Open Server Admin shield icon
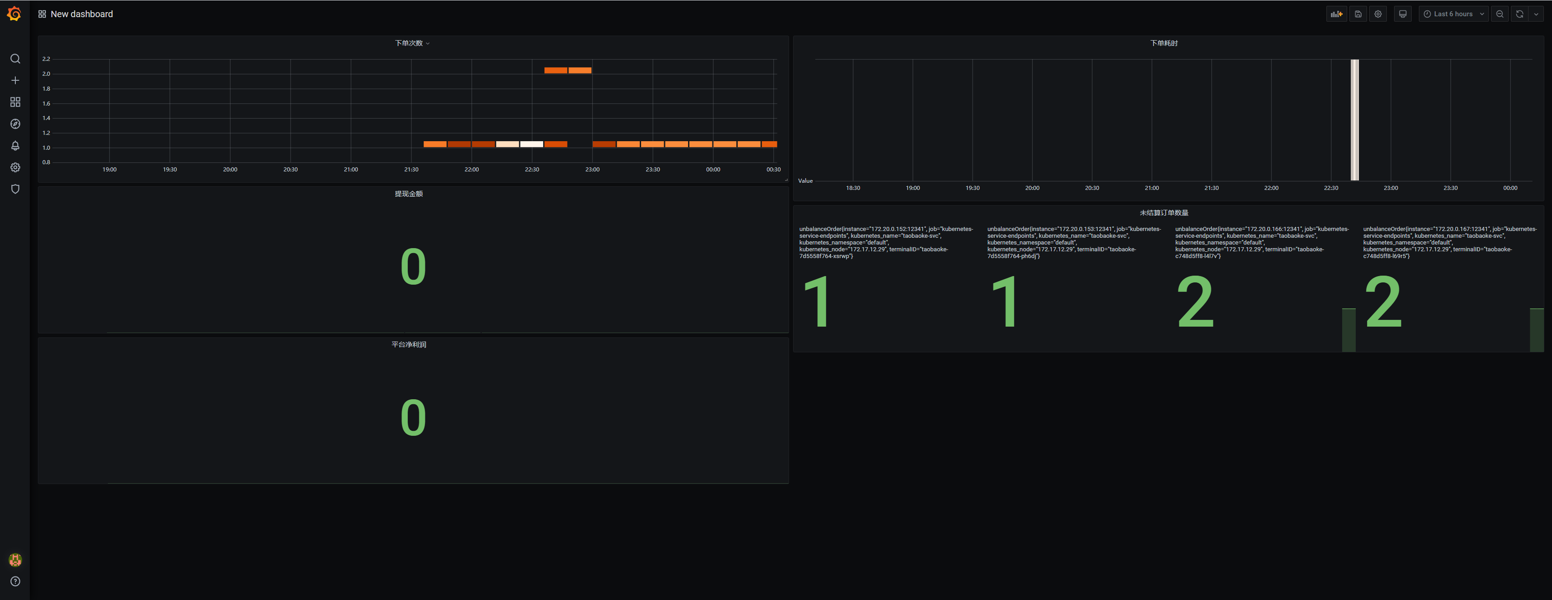This screenshot has height=600, width=1552. tap(15, 189)
